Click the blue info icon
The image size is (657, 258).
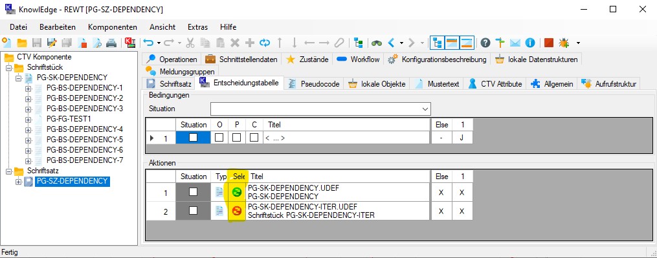530,42
